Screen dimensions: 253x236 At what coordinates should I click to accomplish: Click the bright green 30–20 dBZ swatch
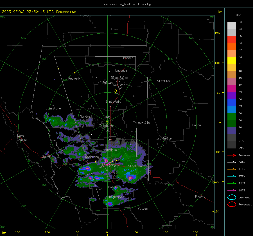(232, 116)
